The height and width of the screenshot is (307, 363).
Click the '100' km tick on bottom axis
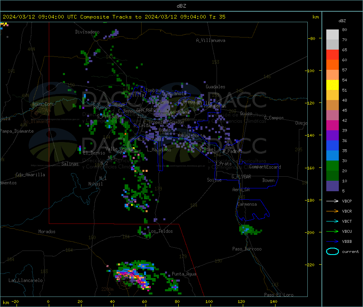point(209,301)
